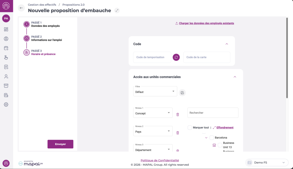Open the Demo FS selector
The image size is (293, 169).
(266, 163)
